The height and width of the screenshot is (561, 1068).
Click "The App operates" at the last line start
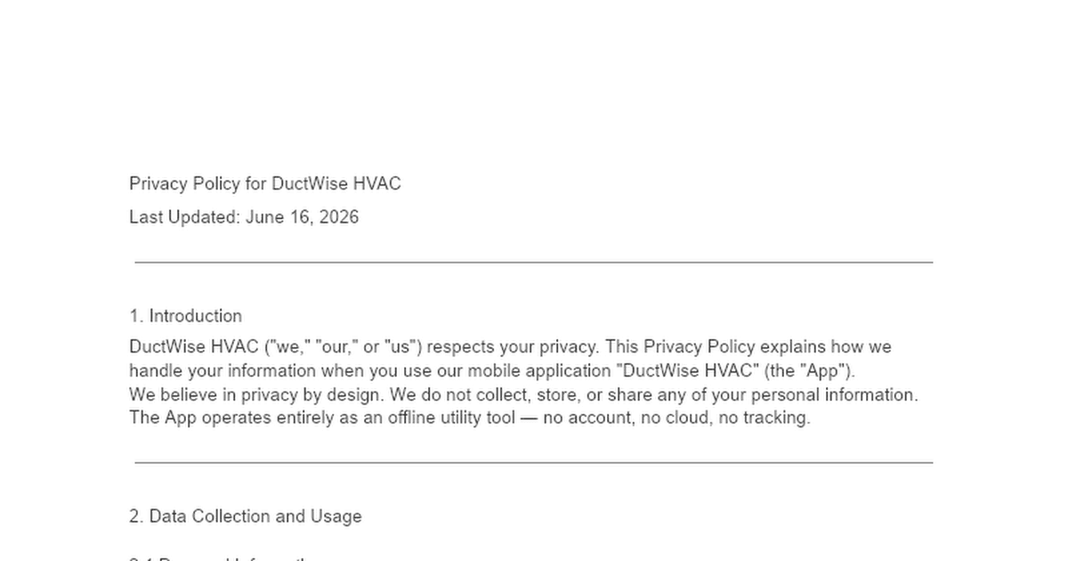point(186,419)
